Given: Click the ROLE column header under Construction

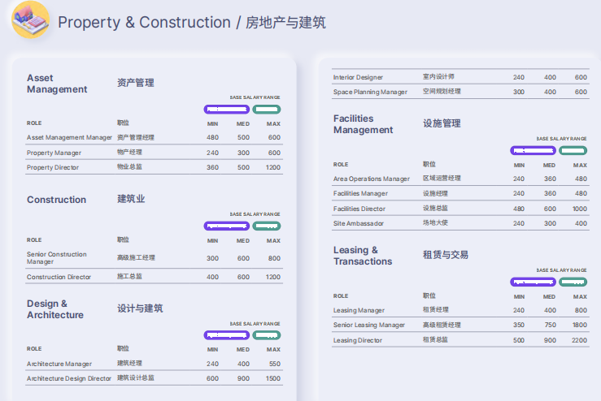Looking at the screenshot, I should tap(34, 240).
